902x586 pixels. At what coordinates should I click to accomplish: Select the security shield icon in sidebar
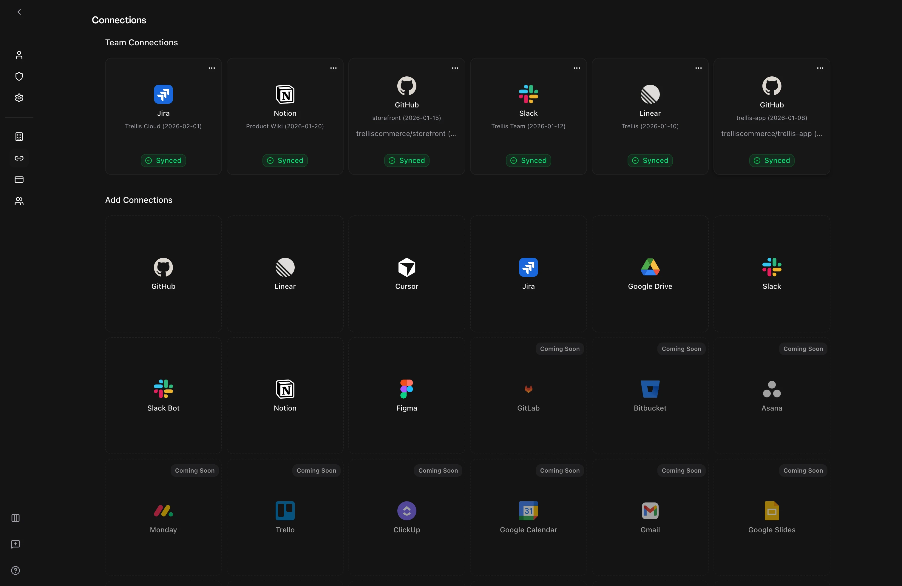pyautogui.click(x=18, y=76)
